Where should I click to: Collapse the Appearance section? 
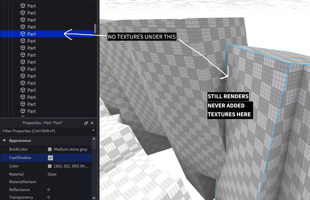pos(4,140)
